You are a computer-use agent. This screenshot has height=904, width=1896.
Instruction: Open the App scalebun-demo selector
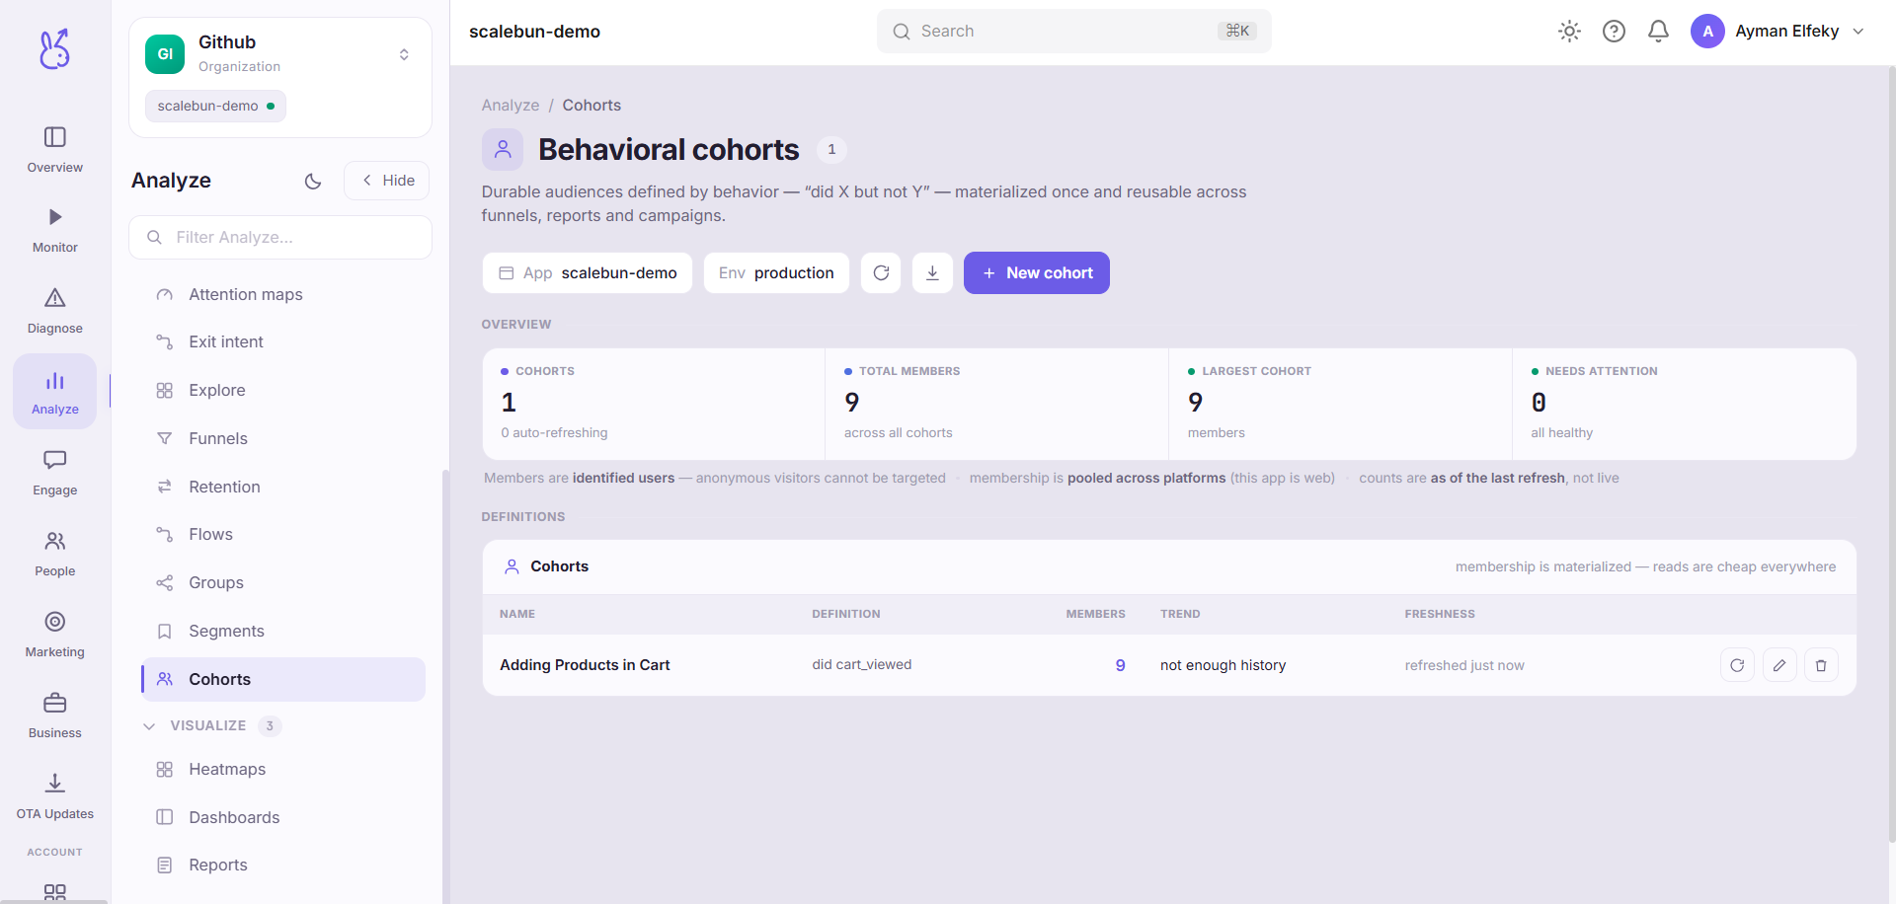588,273
